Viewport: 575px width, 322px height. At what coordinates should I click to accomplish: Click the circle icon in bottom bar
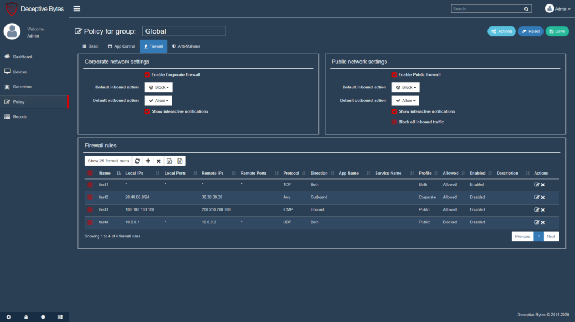click(43, 317)
